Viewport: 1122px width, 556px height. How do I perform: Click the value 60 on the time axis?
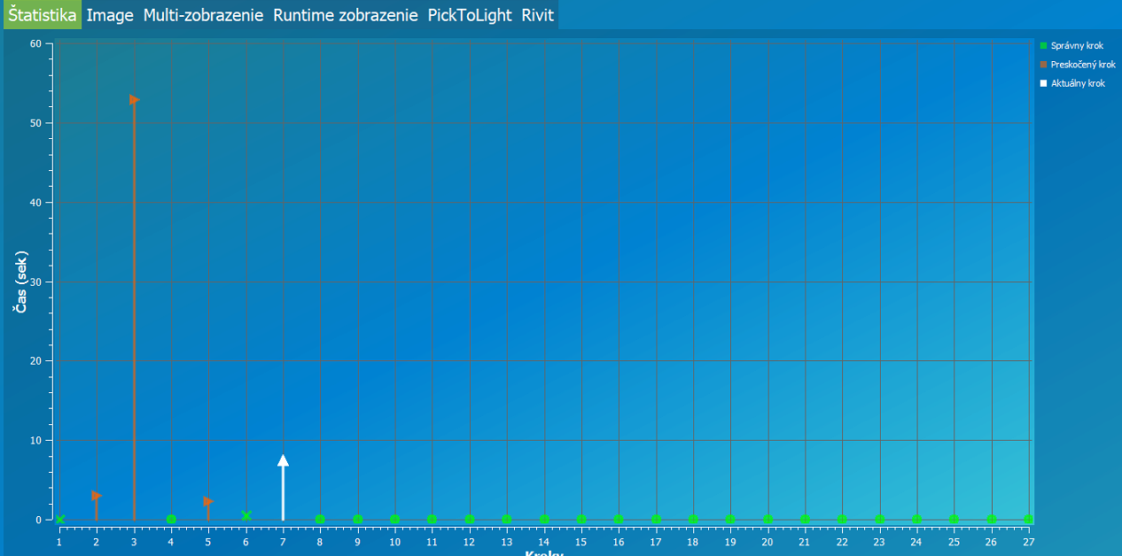point(35,43)
